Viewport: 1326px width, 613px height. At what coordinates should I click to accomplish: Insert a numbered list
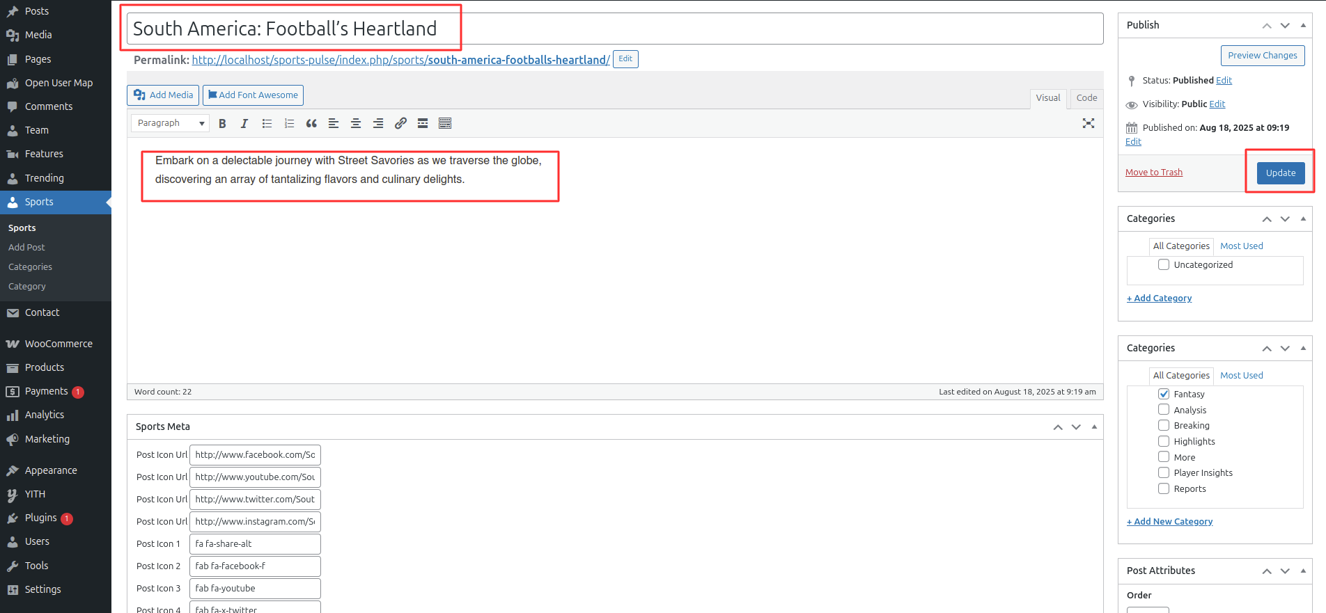[289, 123]
